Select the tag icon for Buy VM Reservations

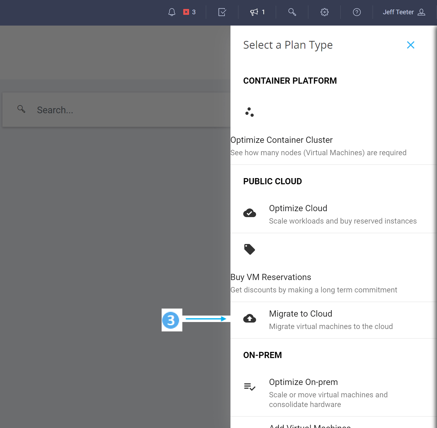pos(250,249)
